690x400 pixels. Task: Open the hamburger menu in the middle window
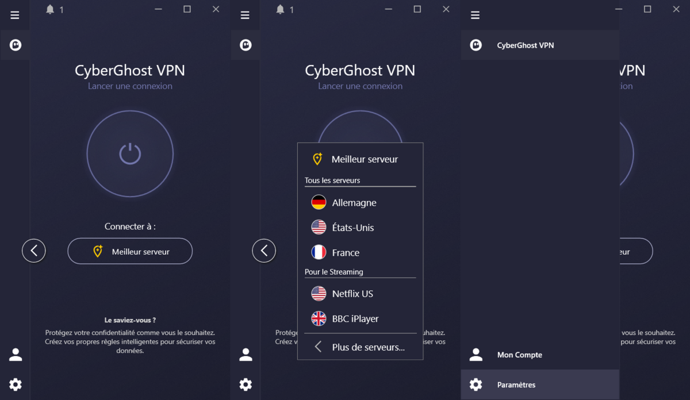point(245,16)
